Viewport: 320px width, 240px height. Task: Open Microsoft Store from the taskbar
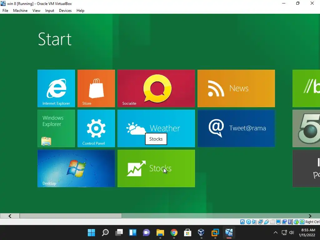(187, 232)
